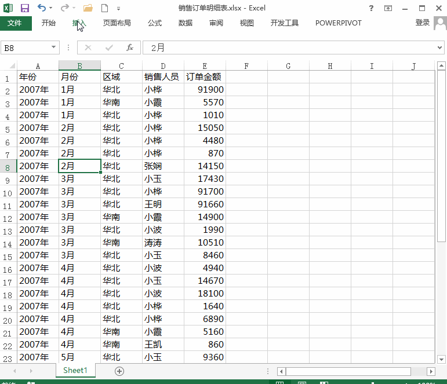This screenshot has height=384, width=447.
Task: Click the Redo arrow icon
Action: 65,8
